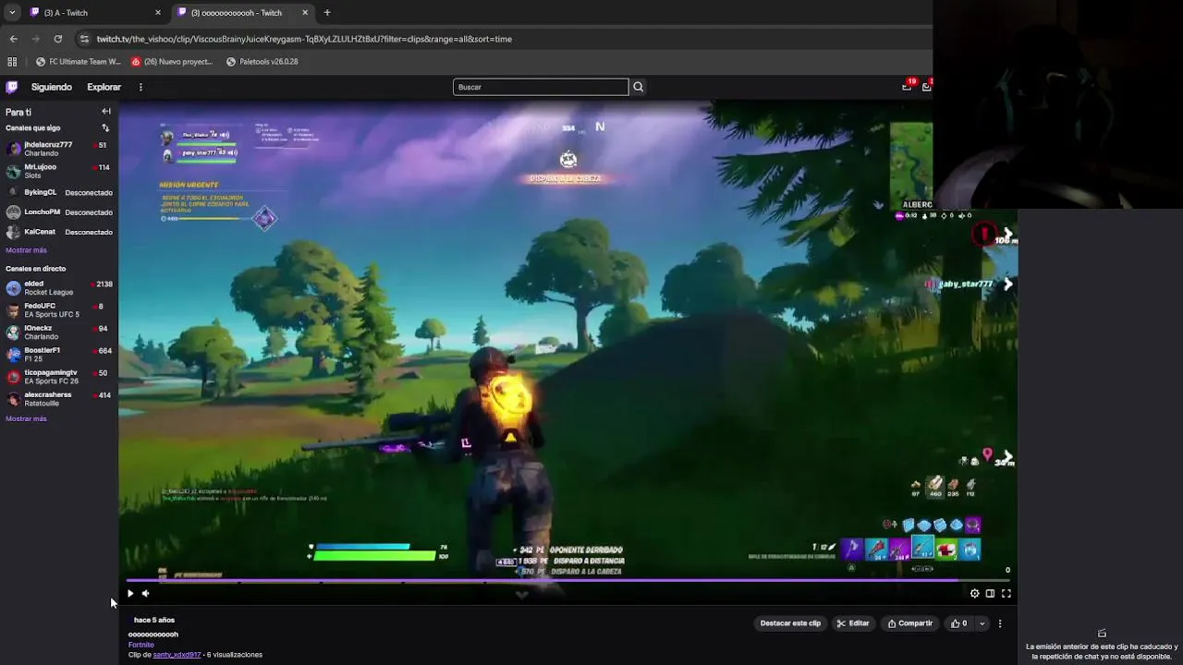Expand followed channels with Mostrar más

tap(26, 250)
